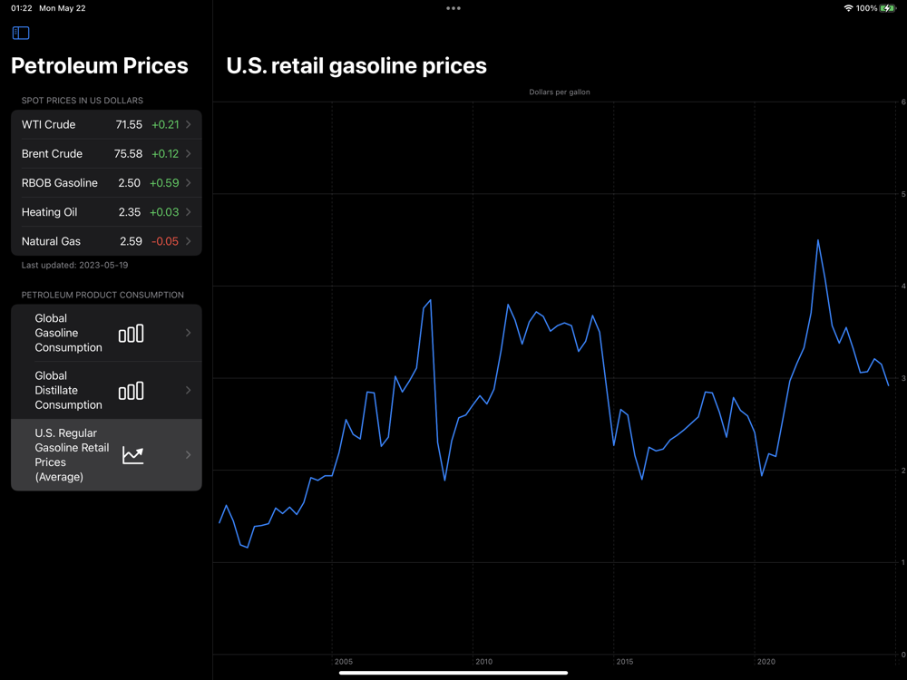
Task: Expand Brent Crude row chevron
Action: pos(188,154)
